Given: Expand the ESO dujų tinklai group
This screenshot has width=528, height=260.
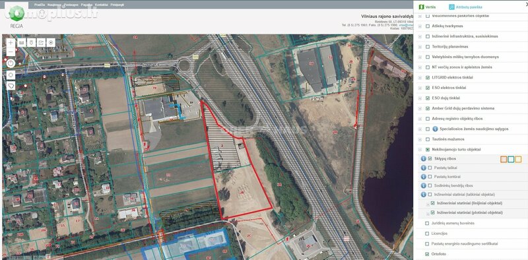Looking at the screenshot, I should (420, 98).
